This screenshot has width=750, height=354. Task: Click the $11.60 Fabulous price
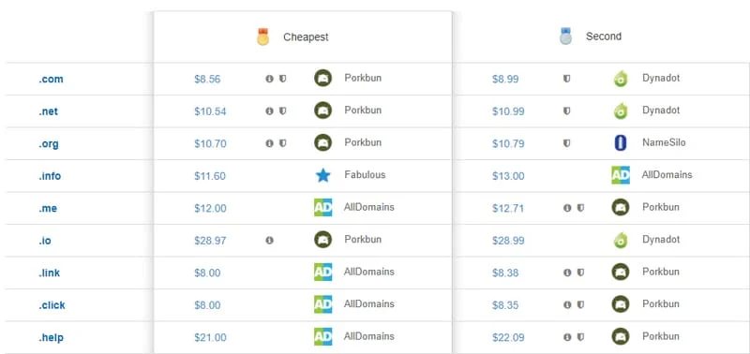pos(210,176)
